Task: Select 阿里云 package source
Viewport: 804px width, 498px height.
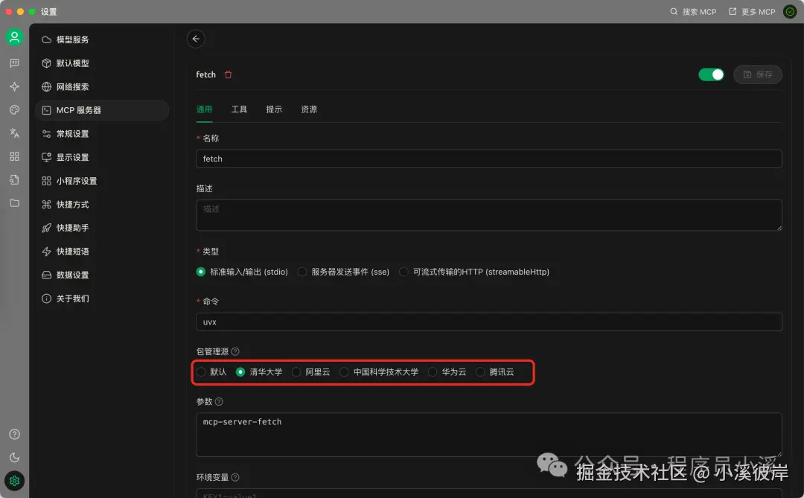Action: (310, 372)
